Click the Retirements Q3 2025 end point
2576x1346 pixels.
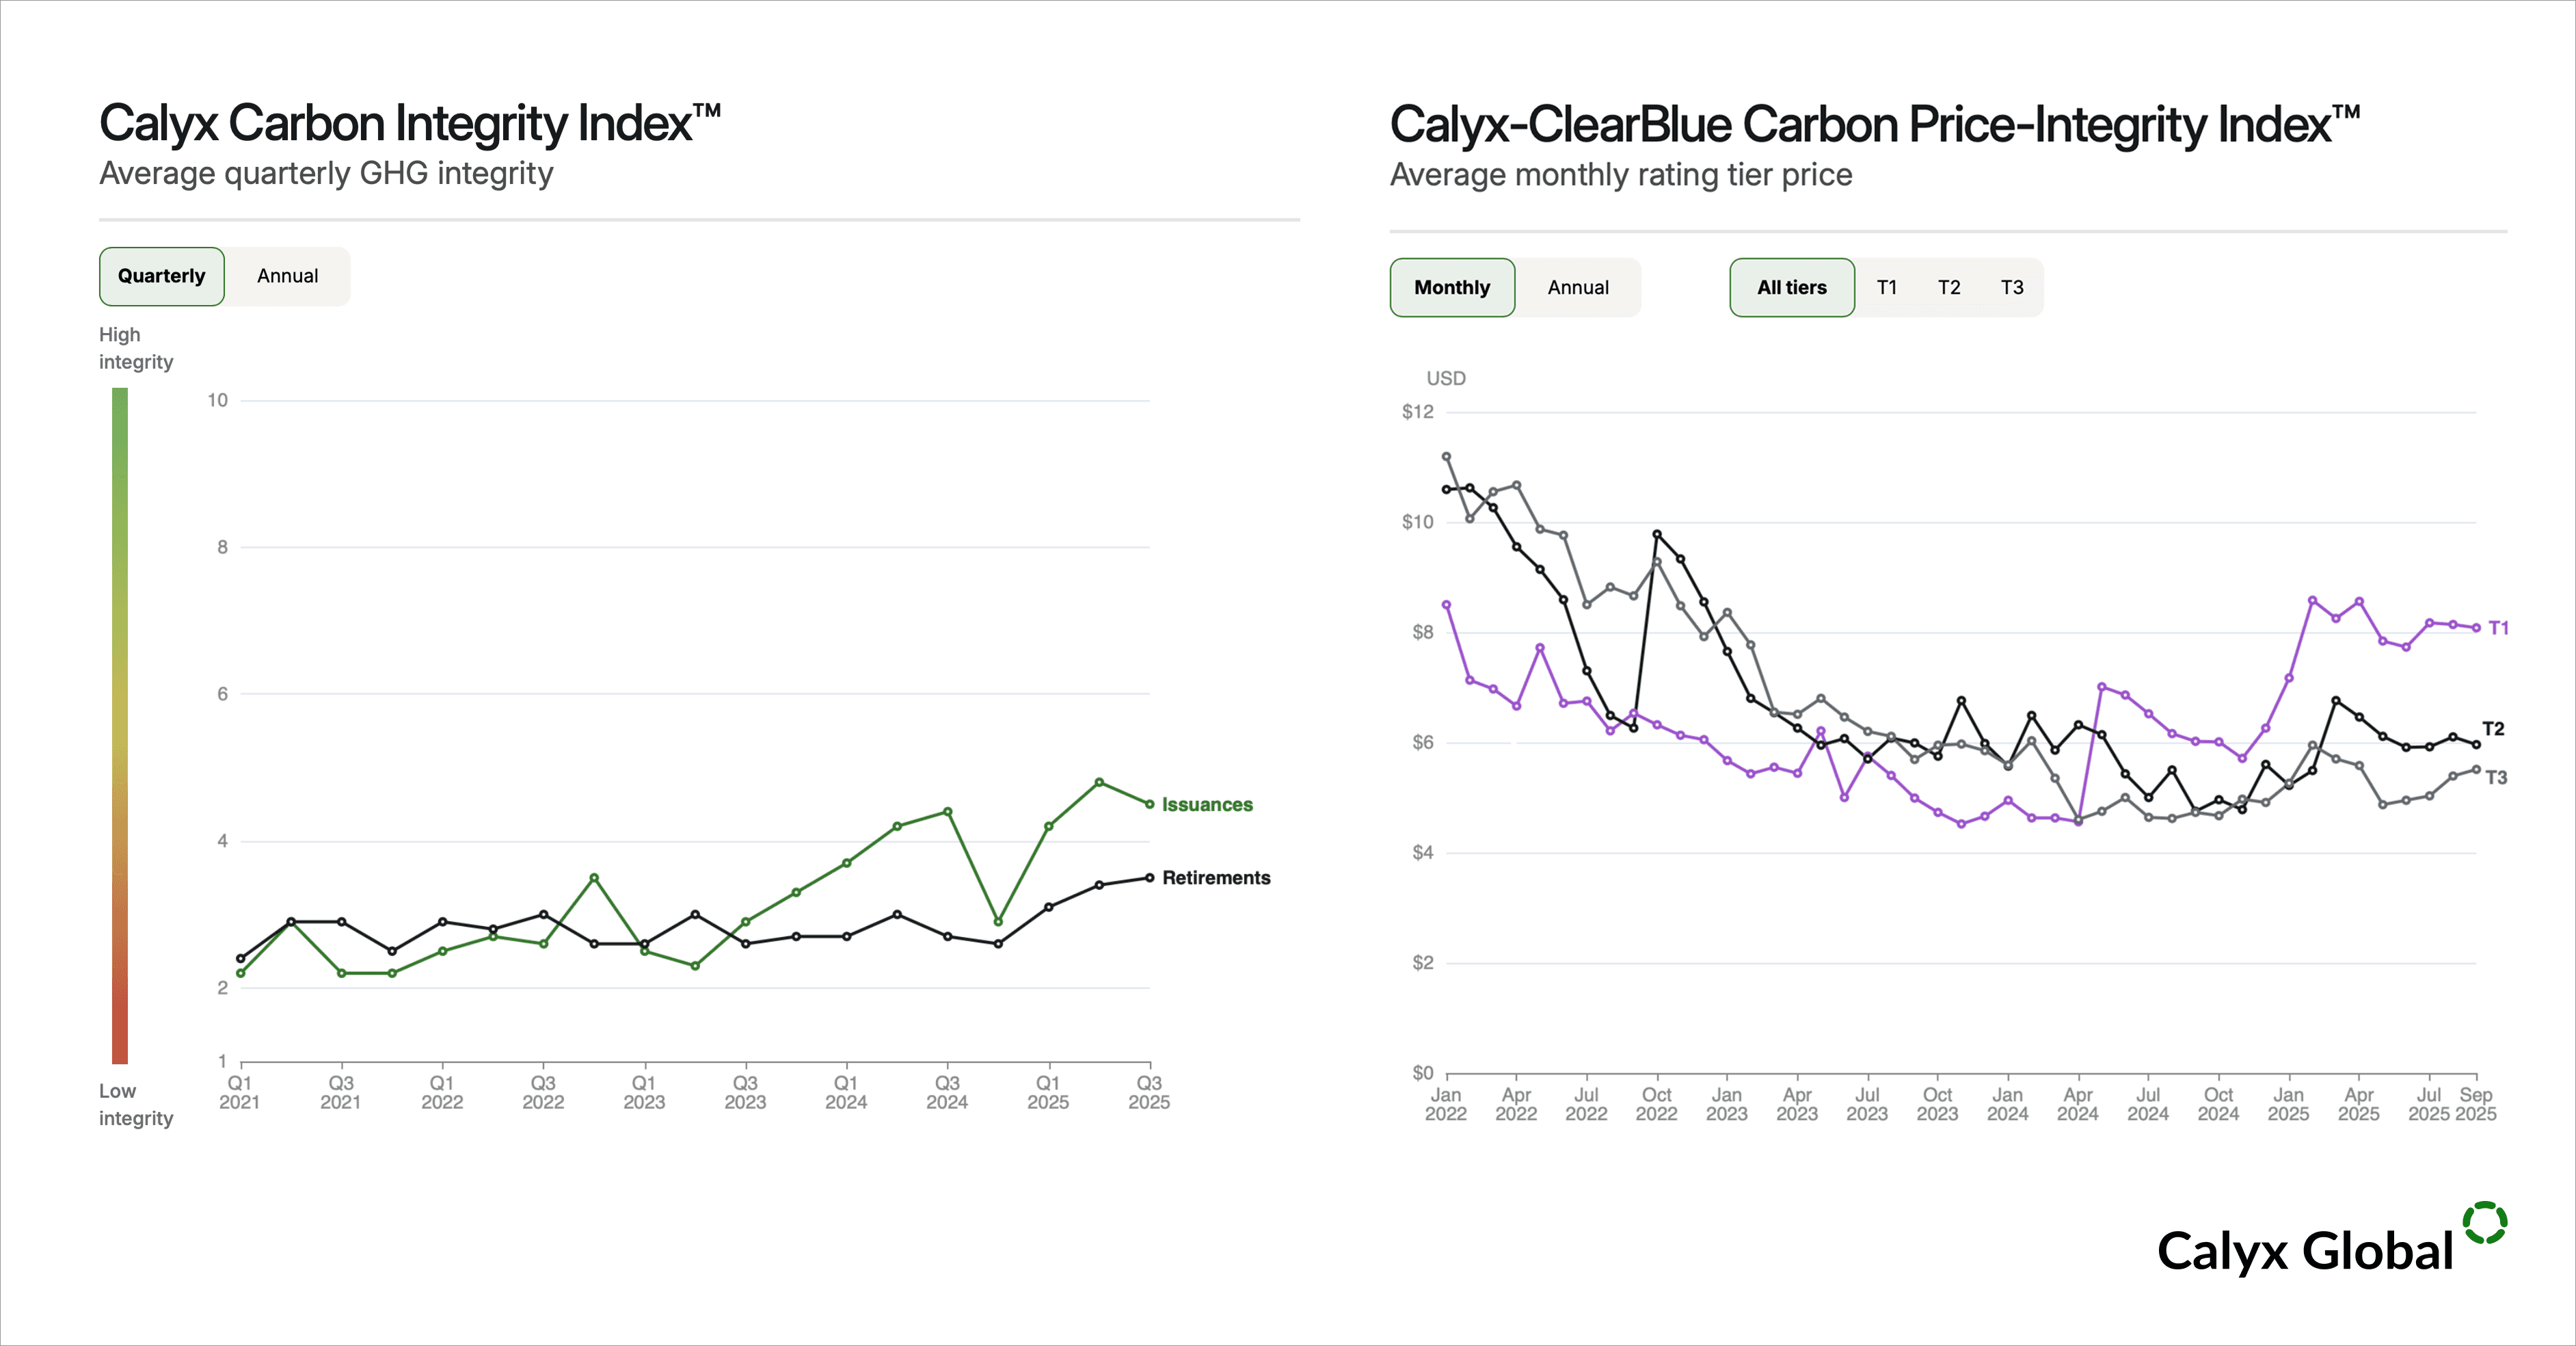coord(1150,877)
